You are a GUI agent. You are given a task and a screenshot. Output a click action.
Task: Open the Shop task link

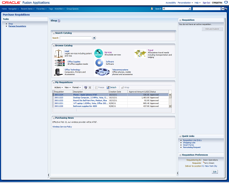point(11,24)
